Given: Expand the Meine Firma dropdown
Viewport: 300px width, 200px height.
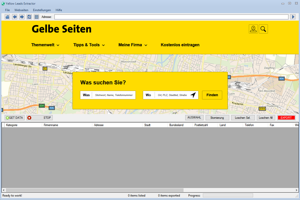Looking at the screenshot, I should pos(133,45).
